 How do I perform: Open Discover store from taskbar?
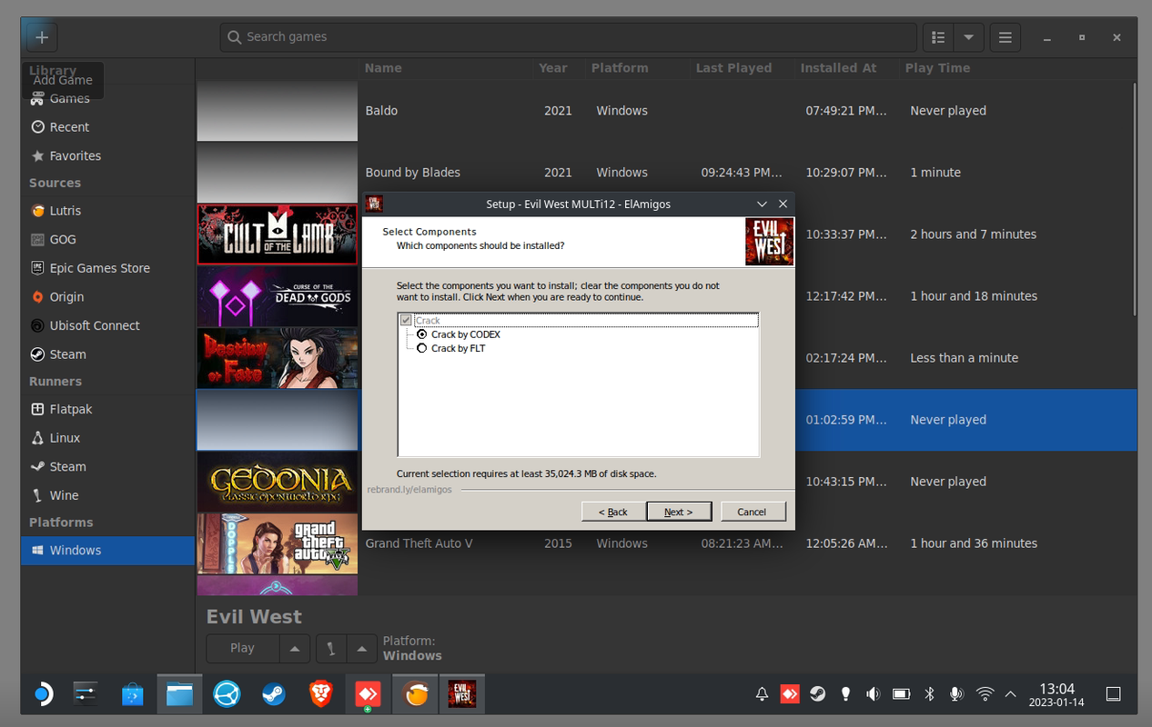[132, 694]
